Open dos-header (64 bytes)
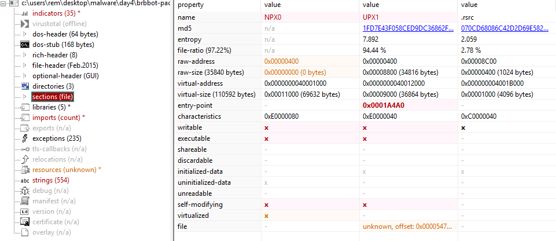Screen dimensions: 556x241 point(65,34)
